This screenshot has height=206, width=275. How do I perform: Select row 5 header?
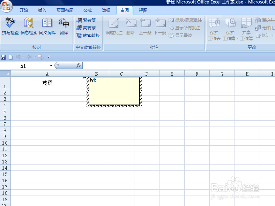5,112
